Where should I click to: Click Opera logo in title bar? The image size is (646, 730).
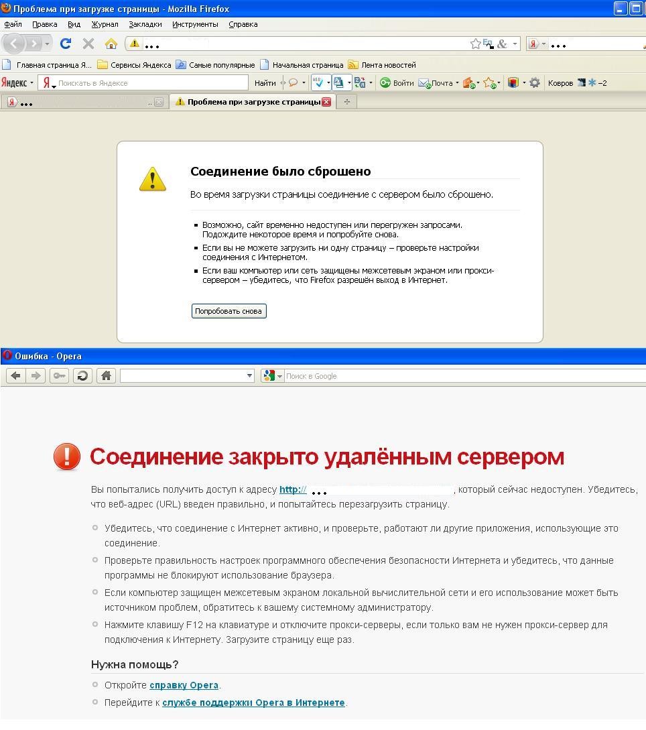click(7, 356)
